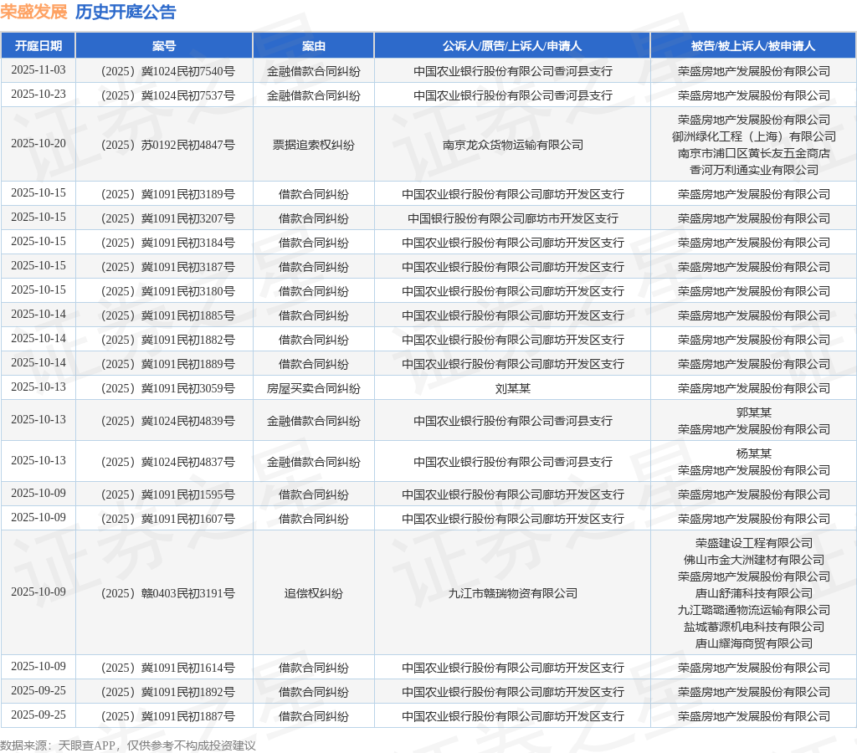Select the 公诉人/原告/上诉人/申请人 column header
Screen dimensions: 857x753
click(513, 46)
